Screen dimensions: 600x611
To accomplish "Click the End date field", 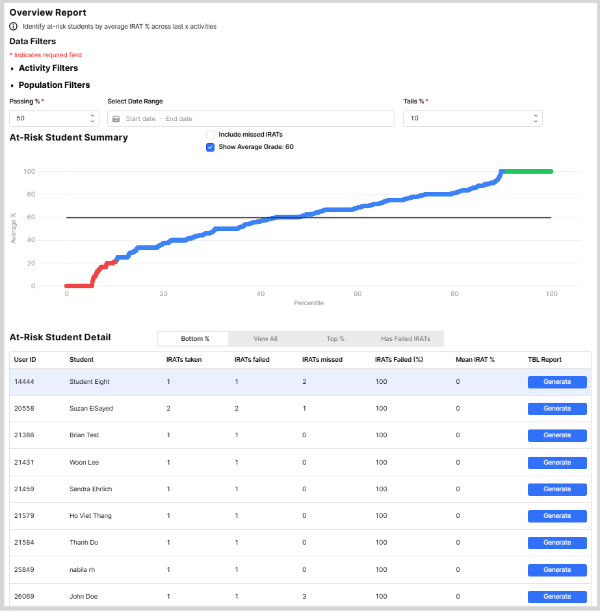I will point(179,119).
